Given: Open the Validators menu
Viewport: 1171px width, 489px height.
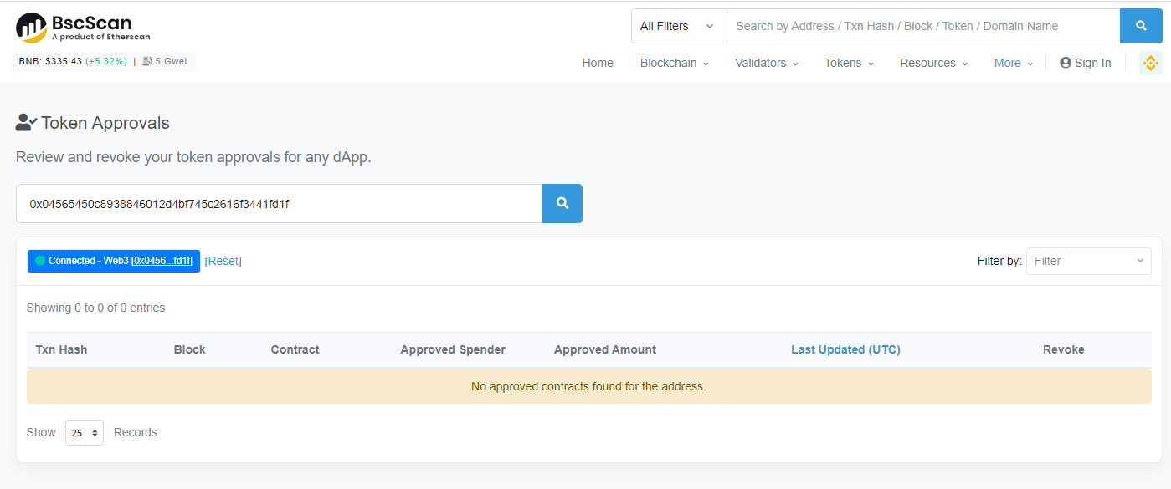Looking at the screenshot, I should [x=766, y=63].
